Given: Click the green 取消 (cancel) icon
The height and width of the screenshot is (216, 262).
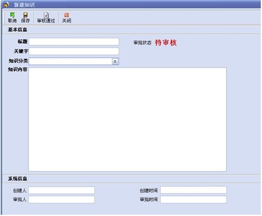Looking at the screenshot, I should [x=12, y=15].
